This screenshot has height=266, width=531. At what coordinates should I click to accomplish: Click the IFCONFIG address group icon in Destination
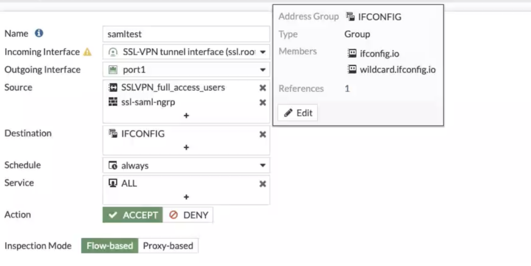[113, 133]
